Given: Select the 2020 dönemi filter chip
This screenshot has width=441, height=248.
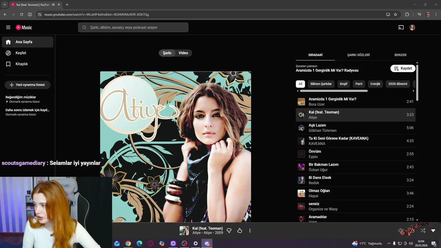Looking at the screenshot, I should click(x=398, y=84).
